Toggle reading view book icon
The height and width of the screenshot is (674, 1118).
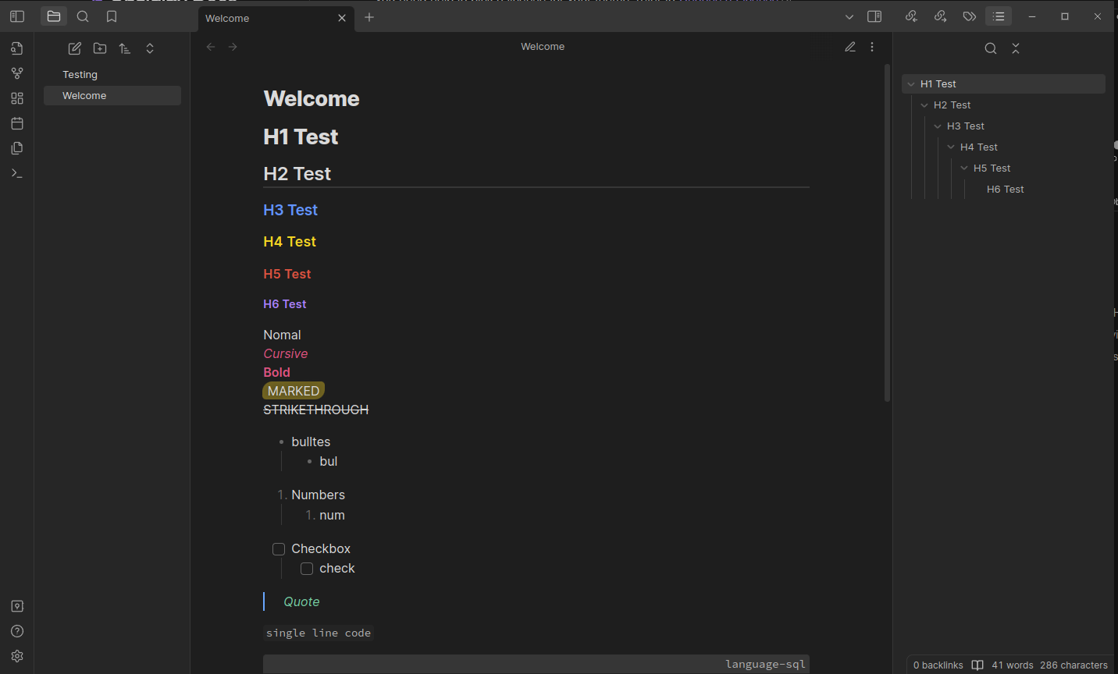[x=977, y=665]
